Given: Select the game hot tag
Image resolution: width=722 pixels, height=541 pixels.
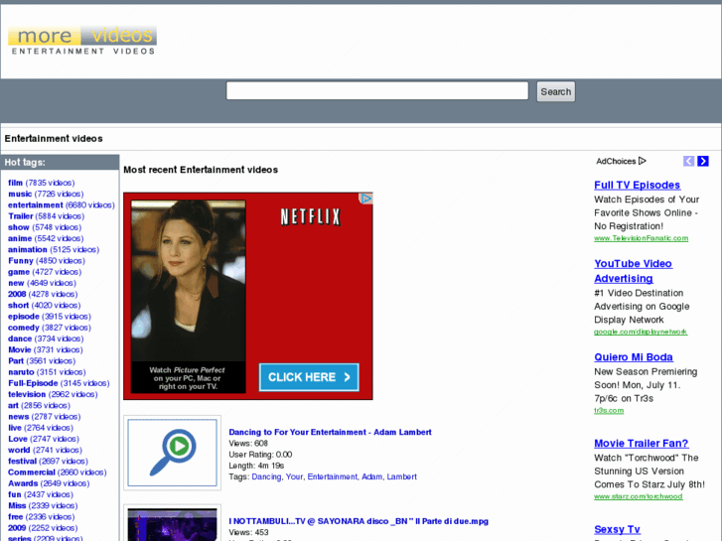Looking at the screenshot, I should tap(19, 272).
